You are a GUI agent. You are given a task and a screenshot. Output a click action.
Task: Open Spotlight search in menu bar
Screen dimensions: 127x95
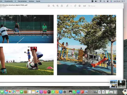[x=104, y=1]
